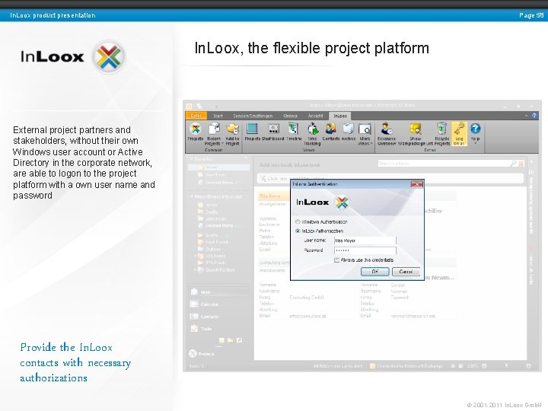548x411 pixels.
Task: Open the InLoox Projects ribbon icon in Common group
Action: pyautogui.click(x=196, y=132)
